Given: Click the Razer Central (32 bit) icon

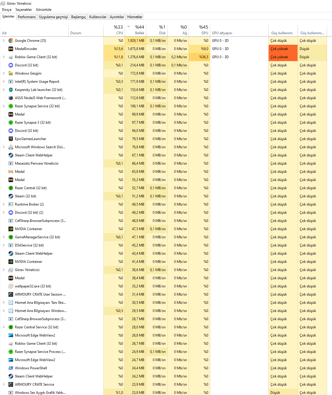Looking at the screenshot, I should tap(11, 188).
